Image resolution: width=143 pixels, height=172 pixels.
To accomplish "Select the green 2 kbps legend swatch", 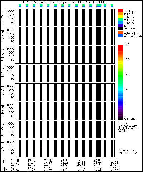I will [120, 19].
